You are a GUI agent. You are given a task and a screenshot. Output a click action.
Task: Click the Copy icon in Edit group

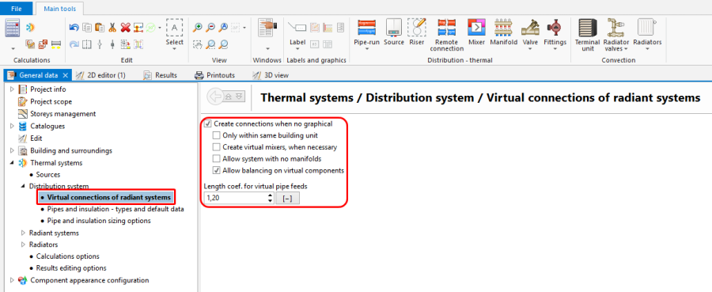[x=87, y=28]
